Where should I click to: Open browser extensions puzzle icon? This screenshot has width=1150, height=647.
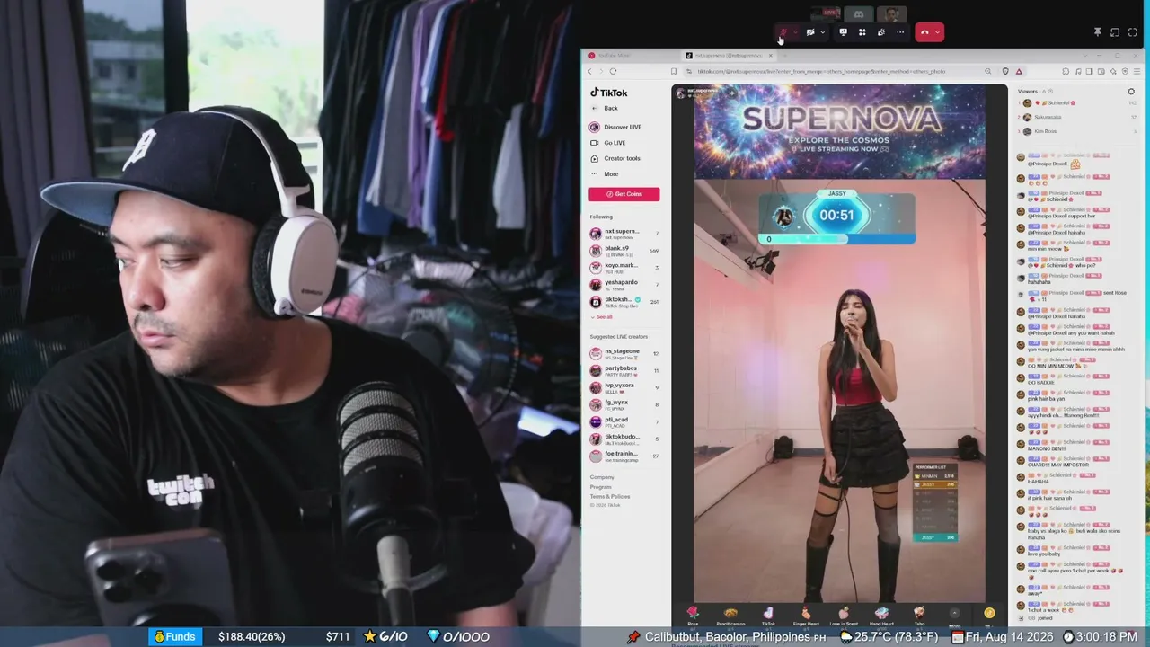1066,71
